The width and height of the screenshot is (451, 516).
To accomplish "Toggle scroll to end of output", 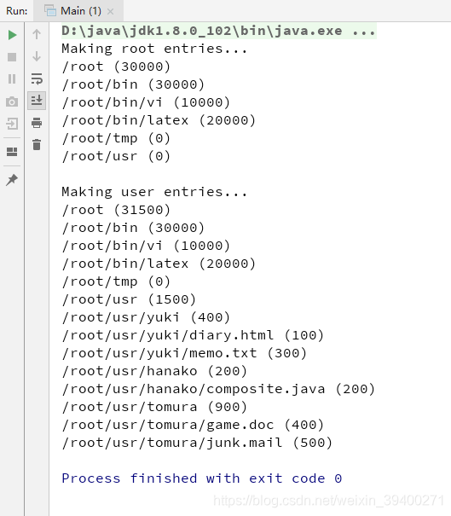I will point(37,101).
